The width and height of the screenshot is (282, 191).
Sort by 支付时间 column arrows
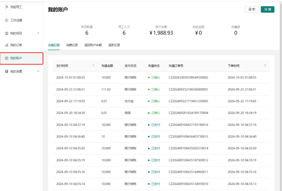[93, 66]
